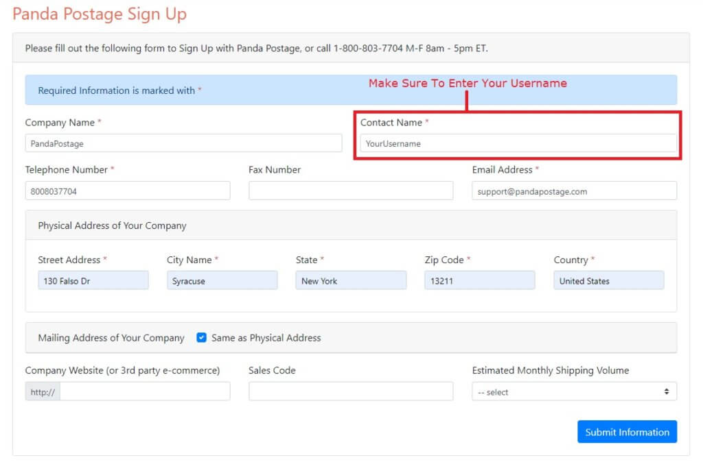Click the Physical Address of Your Company header

point(112,226)
